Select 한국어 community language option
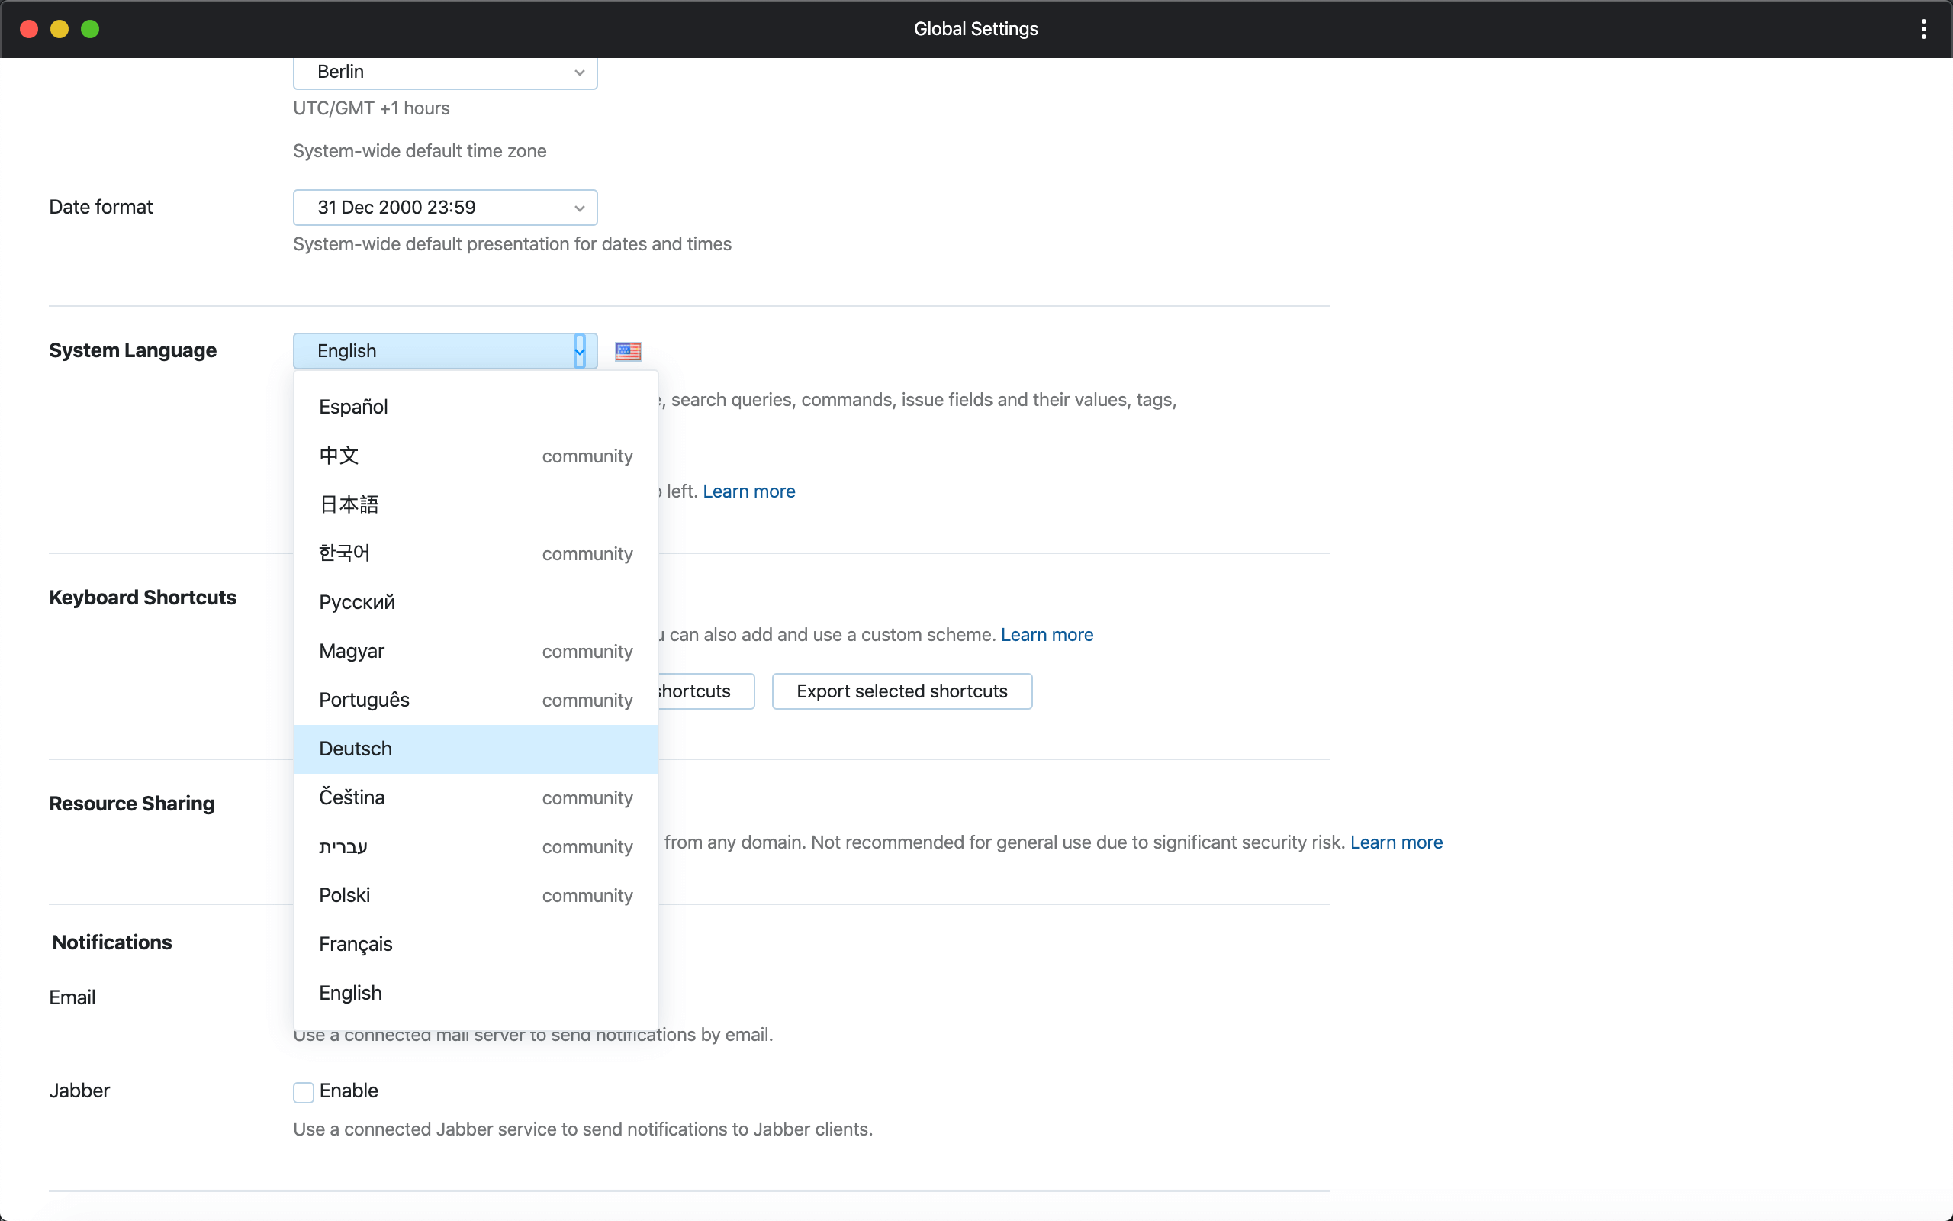This screenshot has height=1221, width=1953. (x=475, y=553)
